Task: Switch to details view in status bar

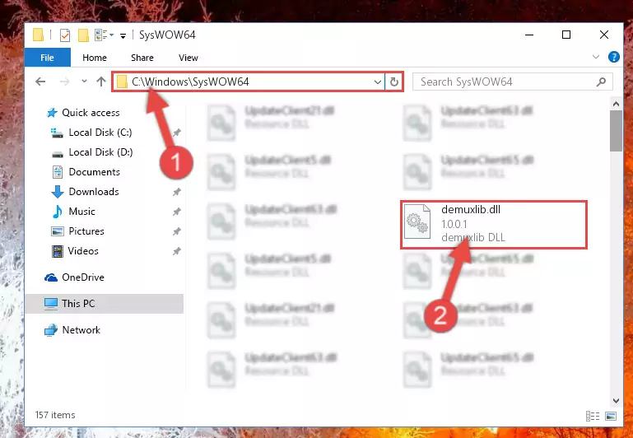Action: [x=593, y=417]
